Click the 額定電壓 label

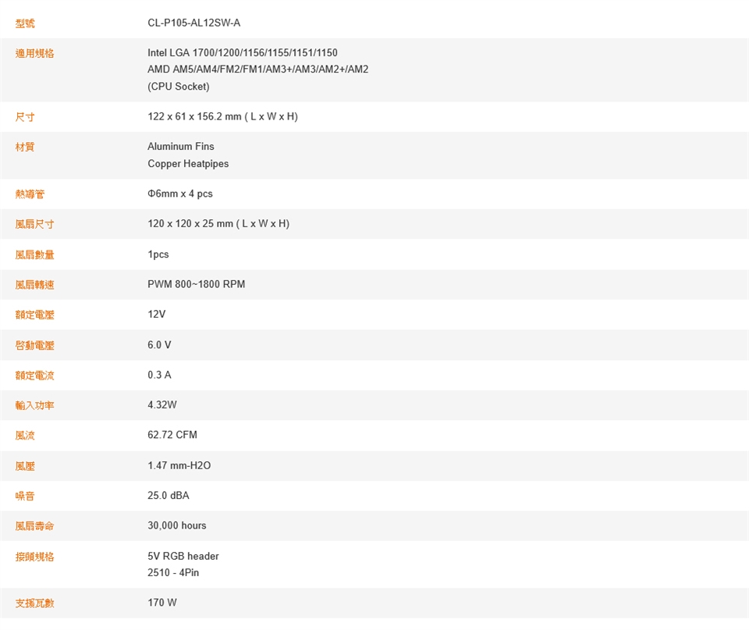tap(35, 315)
